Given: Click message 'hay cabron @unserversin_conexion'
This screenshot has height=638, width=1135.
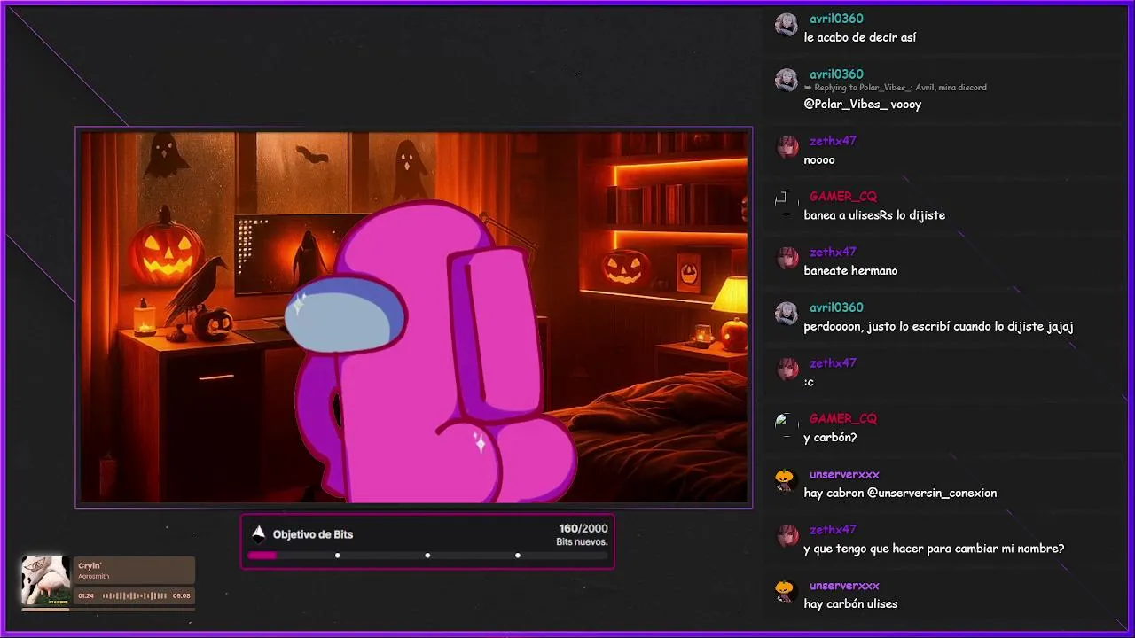Looking at the screenshot, I should pos(900,494).
